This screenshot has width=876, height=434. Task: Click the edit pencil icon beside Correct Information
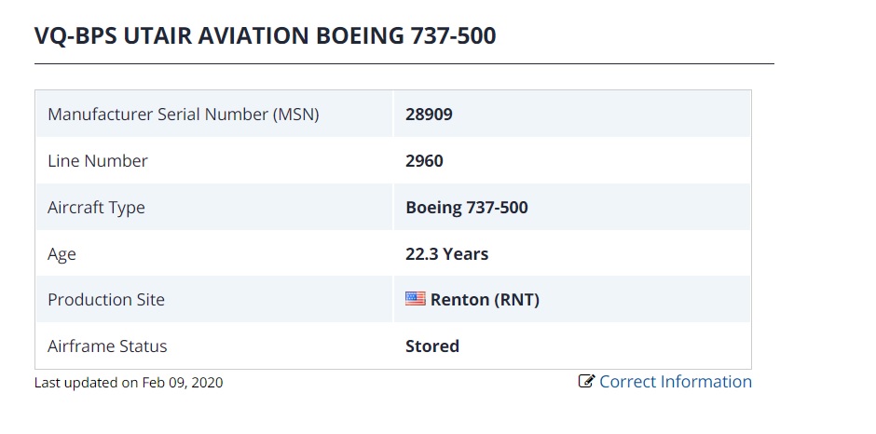pos(586,382)
